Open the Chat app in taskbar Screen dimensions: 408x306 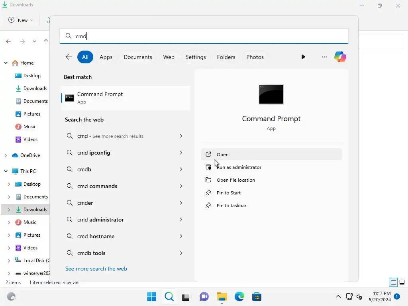point(204,296)
